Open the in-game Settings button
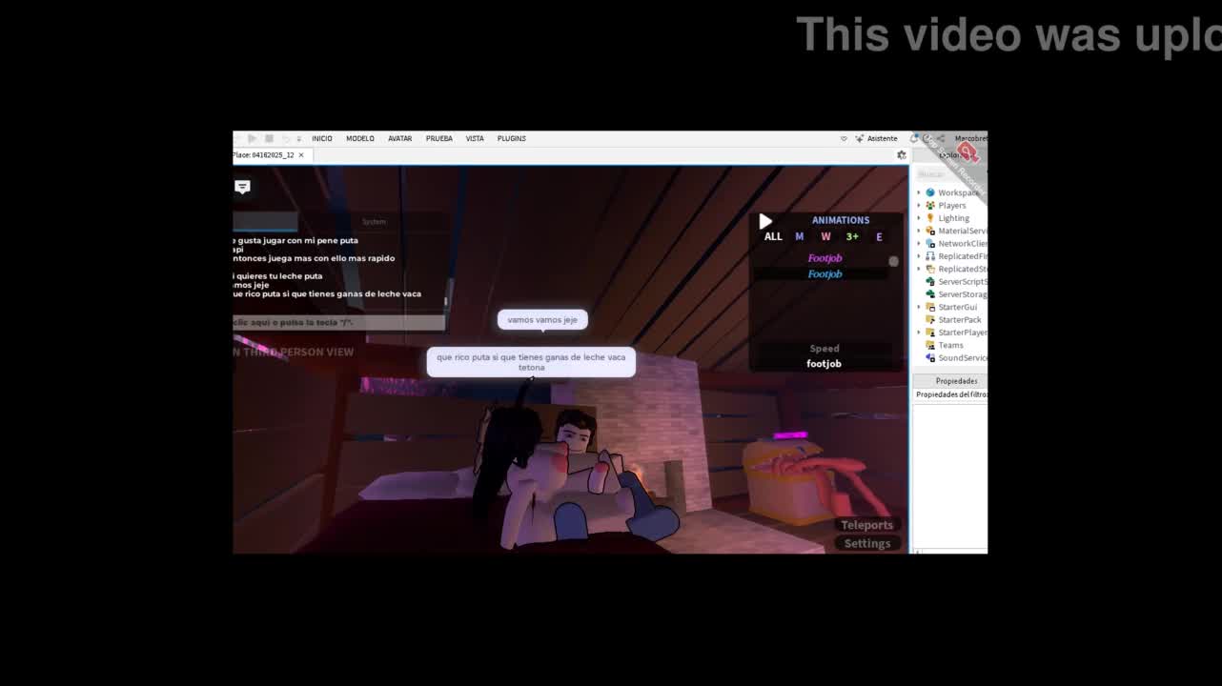Viewport: 1222px width, 686px height. 866,543
